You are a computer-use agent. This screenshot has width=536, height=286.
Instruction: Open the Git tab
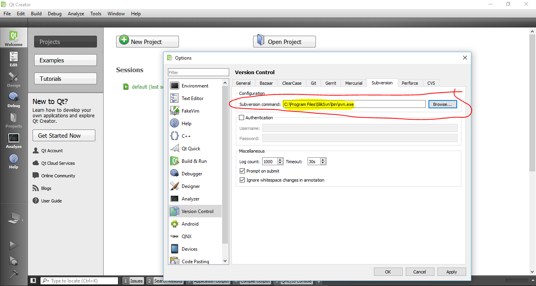click(314, 83)
